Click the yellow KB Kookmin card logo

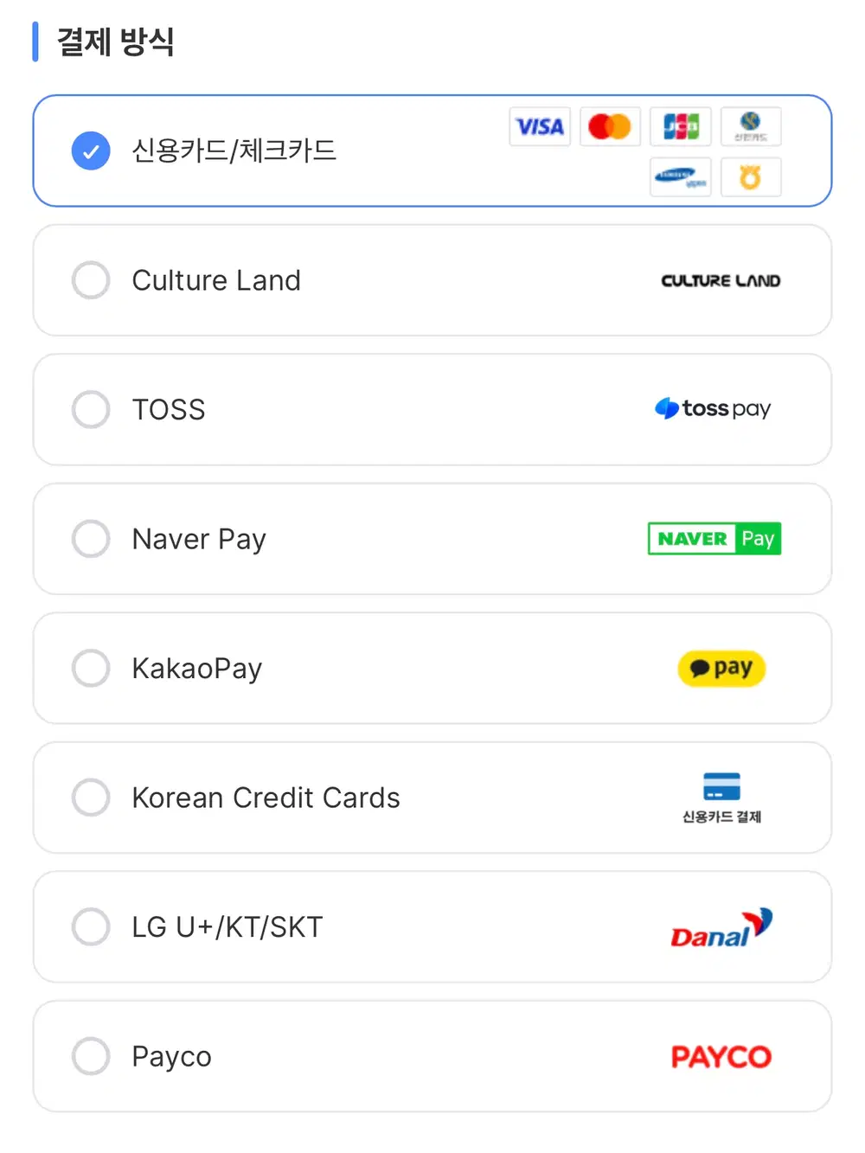[751, 177]
